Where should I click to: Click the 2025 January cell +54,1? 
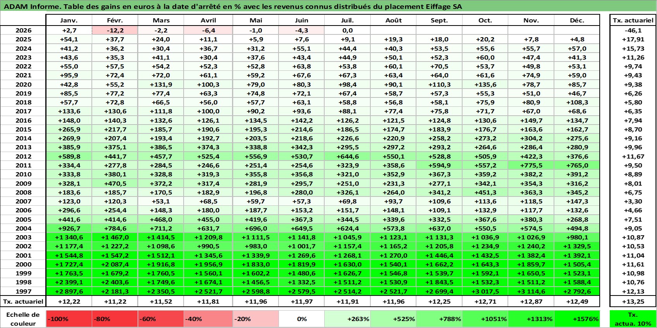tap(69, 39)
